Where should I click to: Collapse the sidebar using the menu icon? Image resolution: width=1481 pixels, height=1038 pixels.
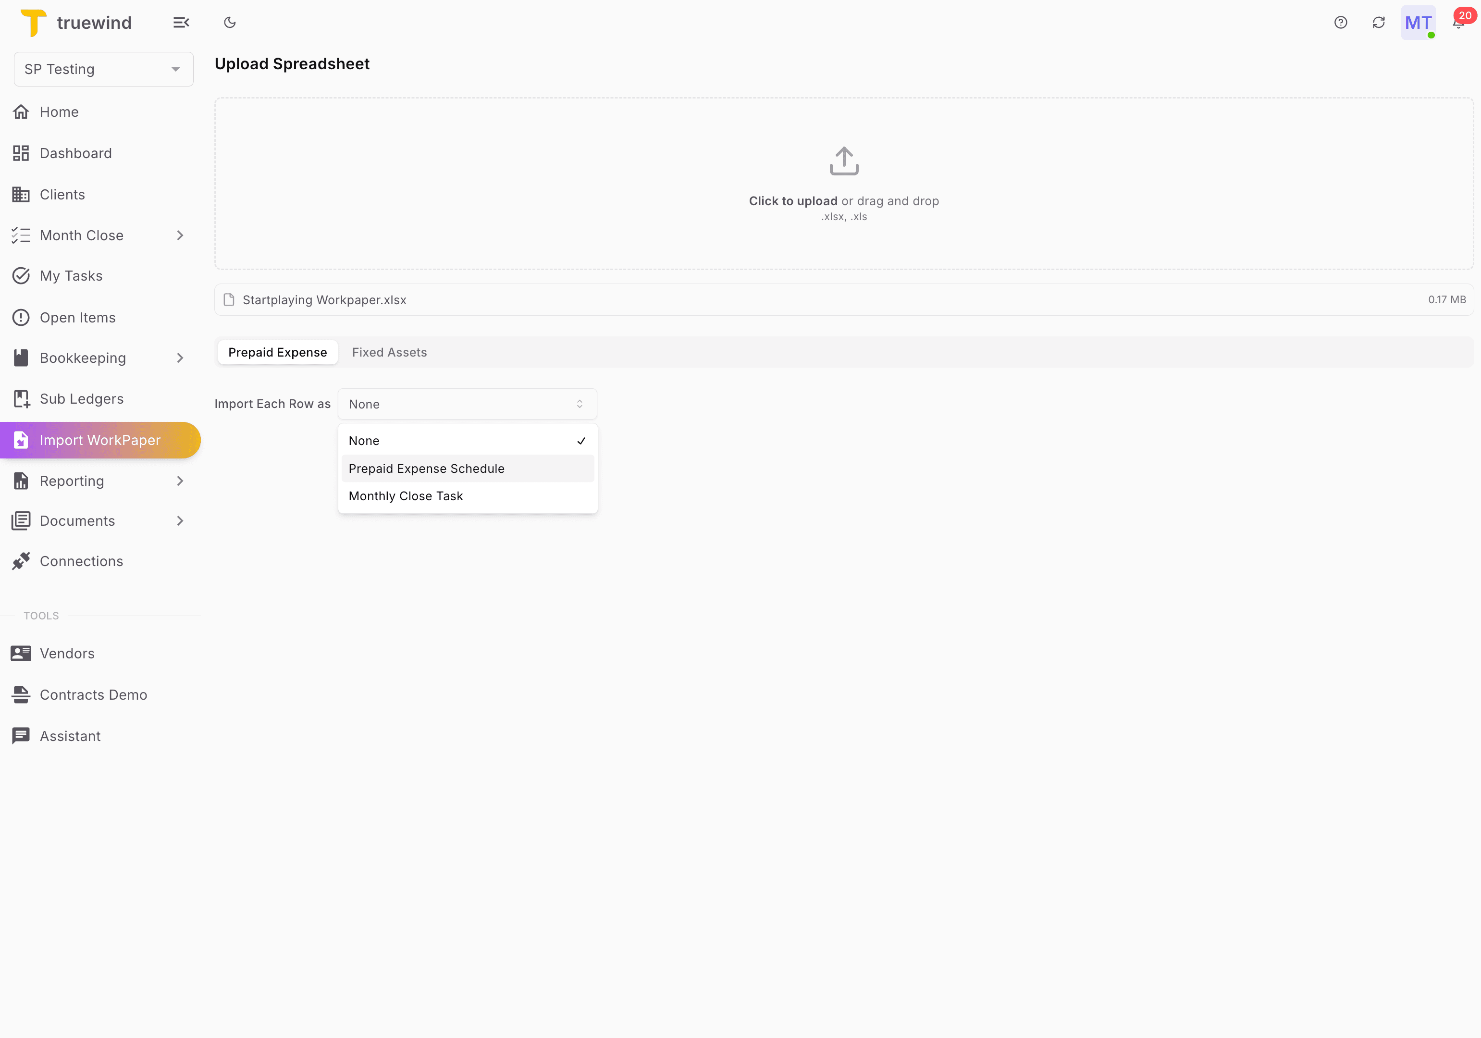(x=181, y=22)
